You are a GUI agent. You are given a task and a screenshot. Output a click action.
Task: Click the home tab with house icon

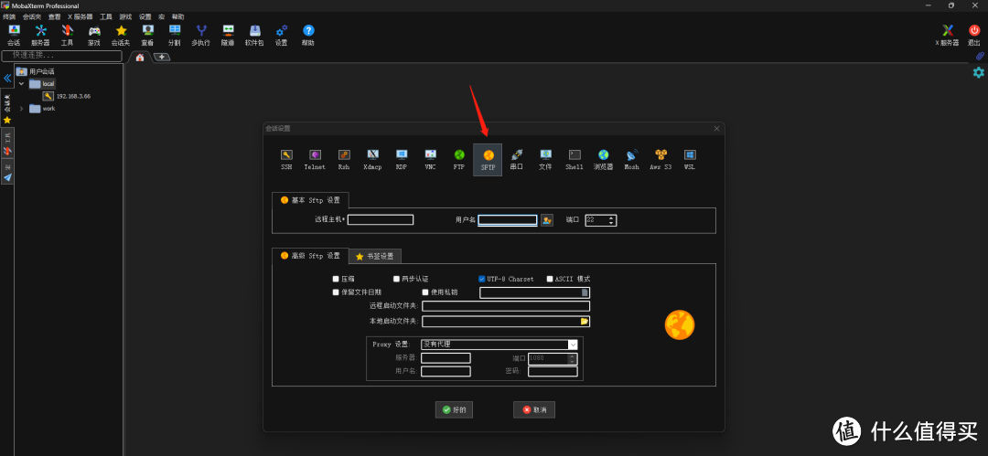pyautogui.click(x=140, y=58)
